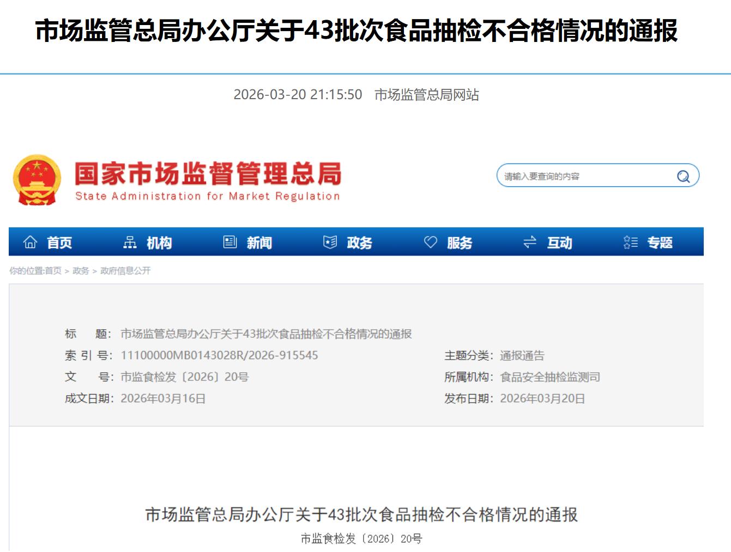This screenshot has width=731, height=552.
Task: Go to 服务 in the navigation bar
Action: pyautogui.click(x=460, y=243)
